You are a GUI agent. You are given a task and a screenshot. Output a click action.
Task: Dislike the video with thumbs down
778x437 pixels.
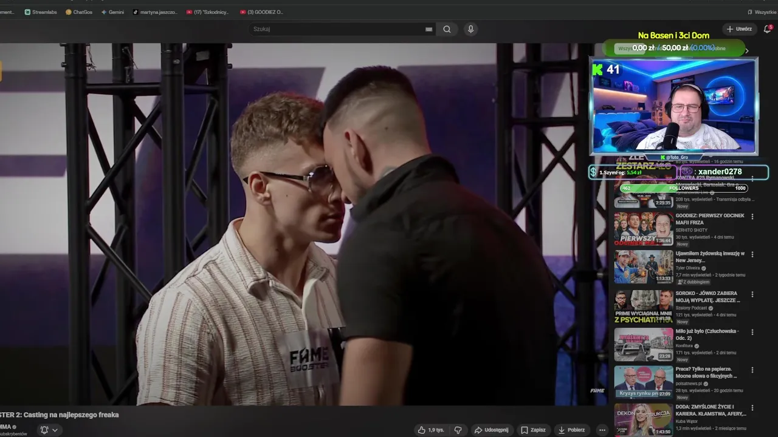click(458, 430)
